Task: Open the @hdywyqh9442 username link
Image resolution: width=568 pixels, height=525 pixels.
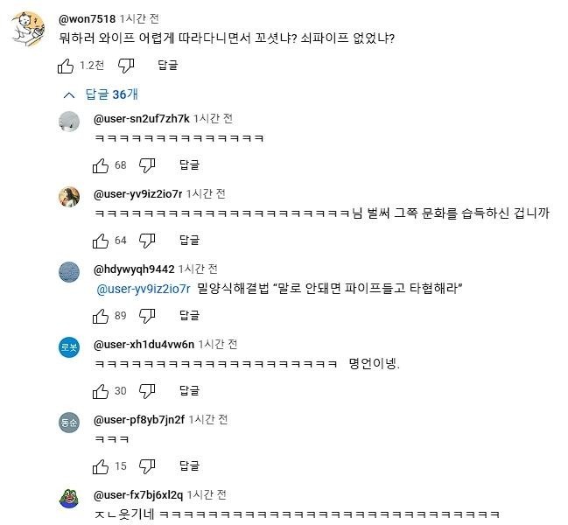Action: coord(134,269)
